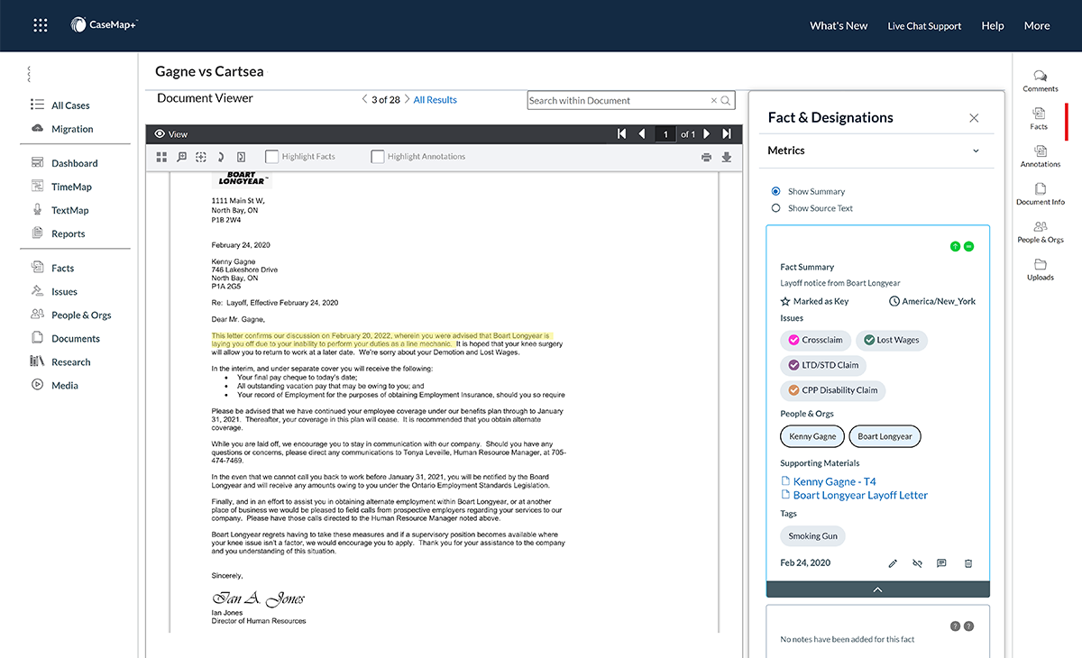
Task: Download the document via the download icon
Action: point(727,156)
